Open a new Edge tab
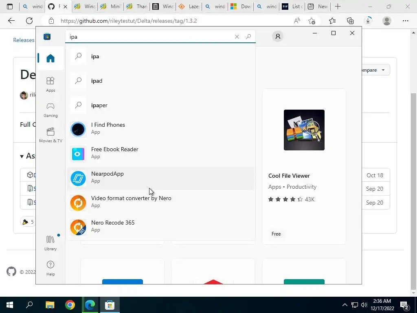Viewport: 417px width, 313px height. pos(338,7)
